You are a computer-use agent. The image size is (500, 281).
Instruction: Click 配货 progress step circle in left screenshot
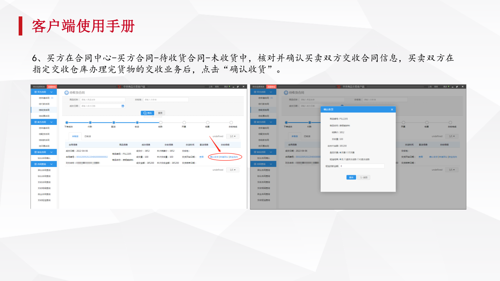(114, 123)
